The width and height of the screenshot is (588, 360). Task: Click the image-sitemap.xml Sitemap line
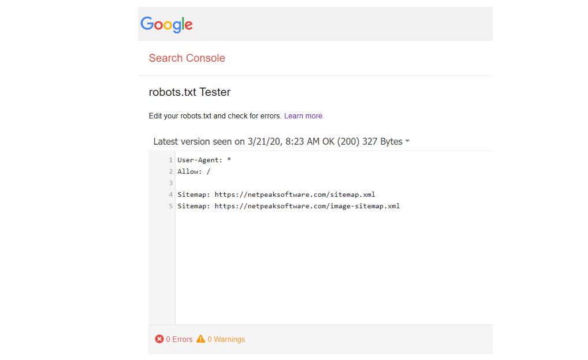pos(288,206)
